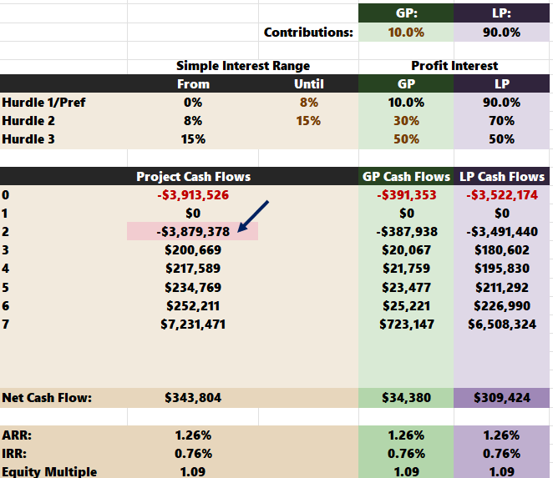This screenshot has width=553, height=478.
Task: Select Hurdle 3 GP 50% profit interest
Action: (406, 139)
